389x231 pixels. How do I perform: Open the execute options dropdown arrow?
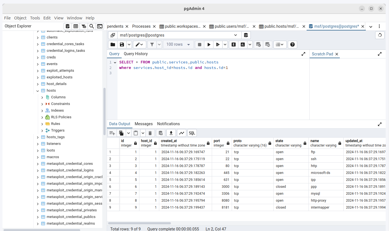(225, 44)
